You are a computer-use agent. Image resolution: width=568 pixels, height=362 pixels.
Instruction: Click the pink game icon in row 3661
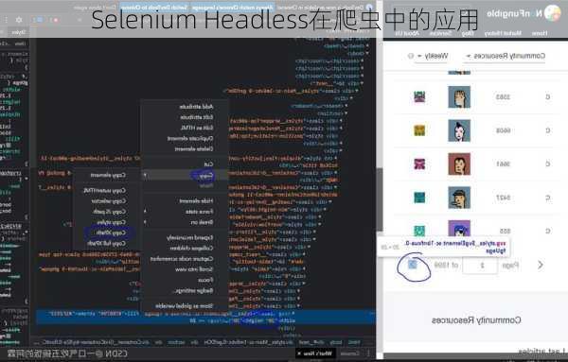click(419, 164)
